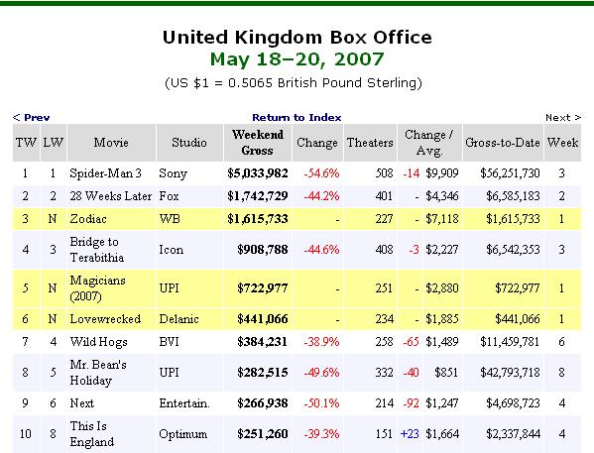
Task: Select Zodiac in the movie list
Action: coord(88,219)
